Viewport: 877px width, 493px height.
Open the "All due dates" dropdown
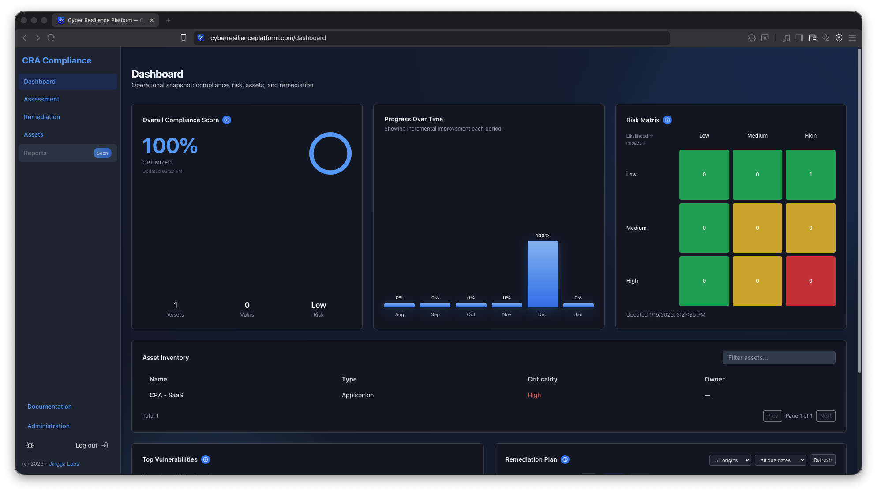tap(780, 460)
